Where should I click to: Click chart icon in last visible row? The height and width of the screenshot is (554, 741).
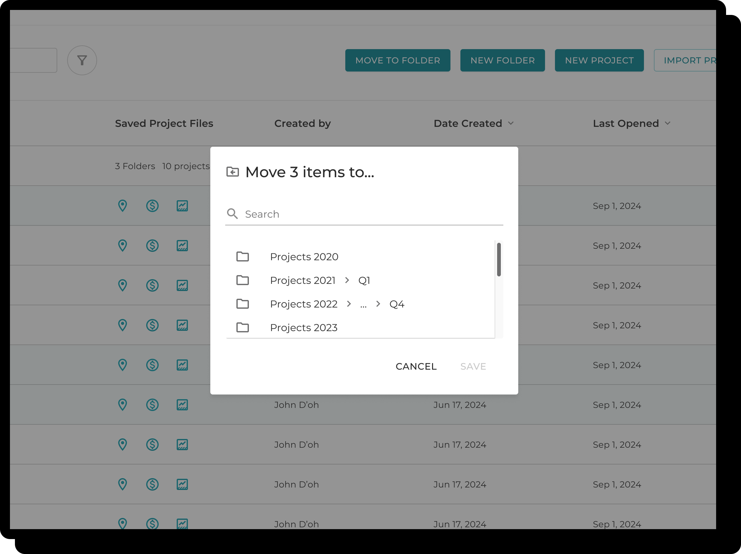pos(182,523)
